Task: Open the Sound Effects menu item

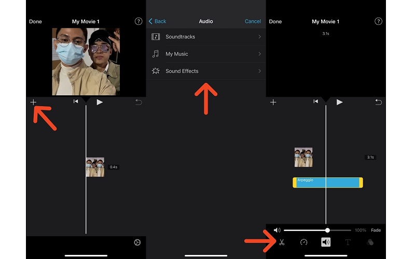Action: [182, 71]
